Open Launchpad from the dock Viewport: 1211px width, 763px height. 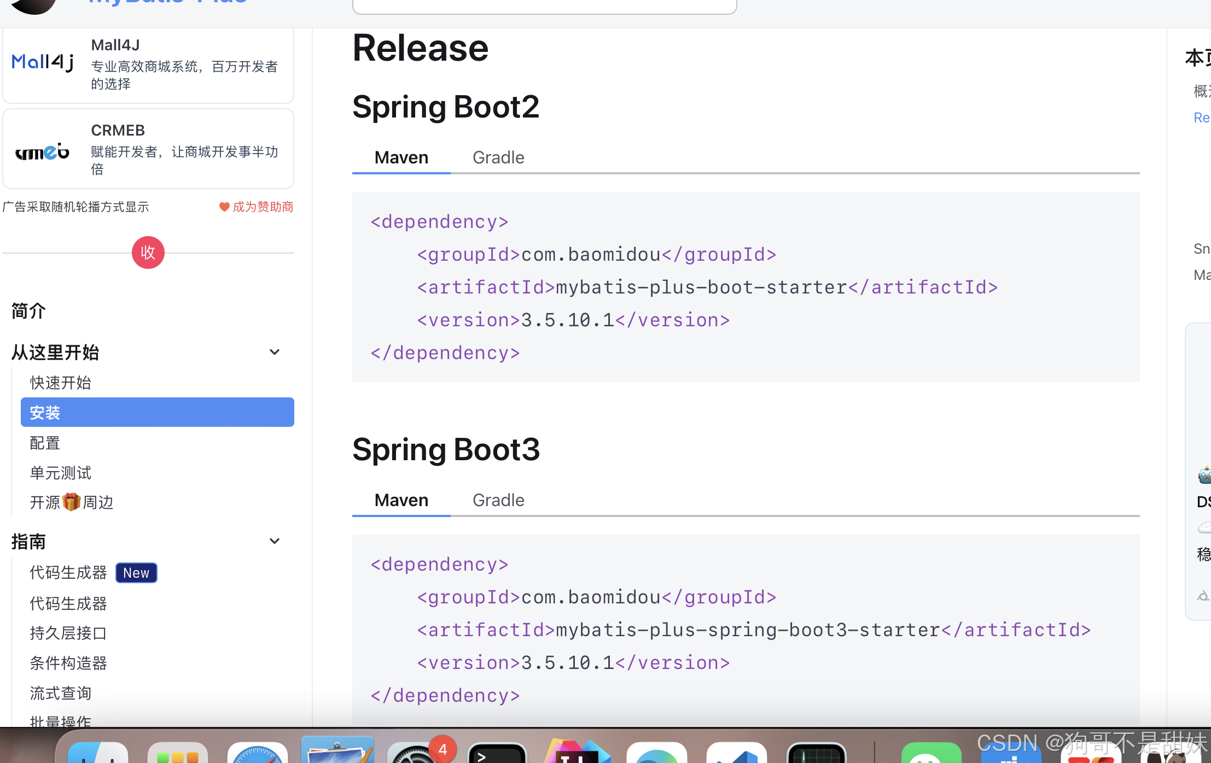click(177, 755)
